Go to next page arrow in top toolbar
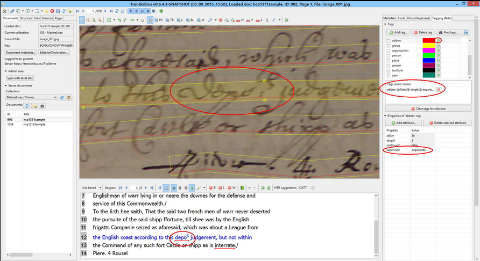This screenshot has width=480, height=261. click(x=105, y=11)
